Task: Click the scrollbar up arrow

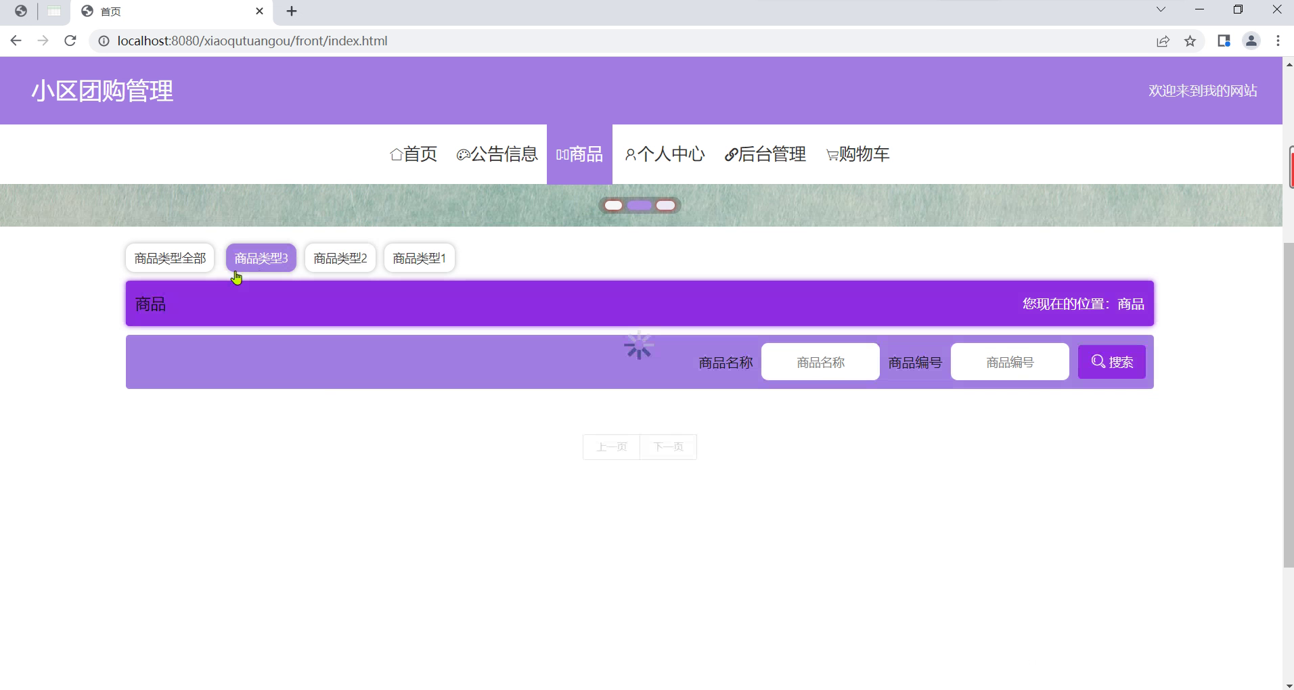Action: [1289, 64]
